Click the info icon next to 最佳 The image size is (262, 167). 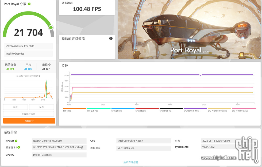click(x=49, y=64)
